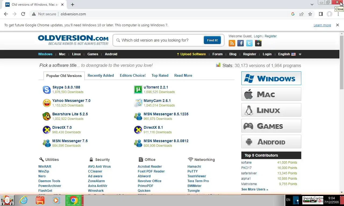
Task: Open the media player taskbar icon
Action: click(56, 200)
